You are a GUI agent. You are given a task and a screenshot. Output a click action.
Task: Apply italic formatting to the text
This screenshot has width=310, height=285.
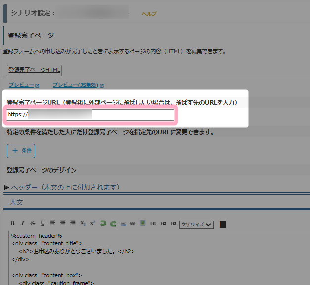23,224
